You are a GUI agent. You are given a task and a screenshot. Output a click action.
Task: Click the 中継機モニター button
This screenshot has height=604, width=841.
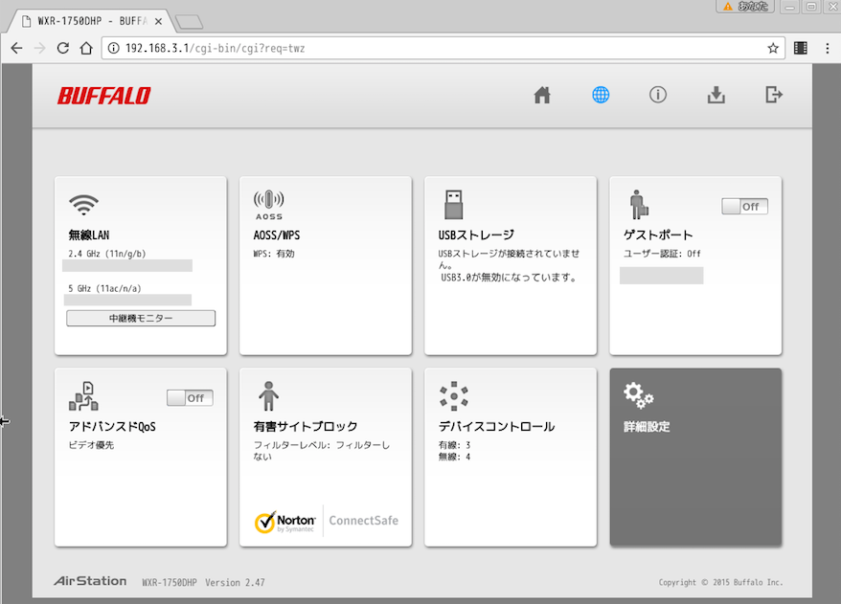(141, 319)
